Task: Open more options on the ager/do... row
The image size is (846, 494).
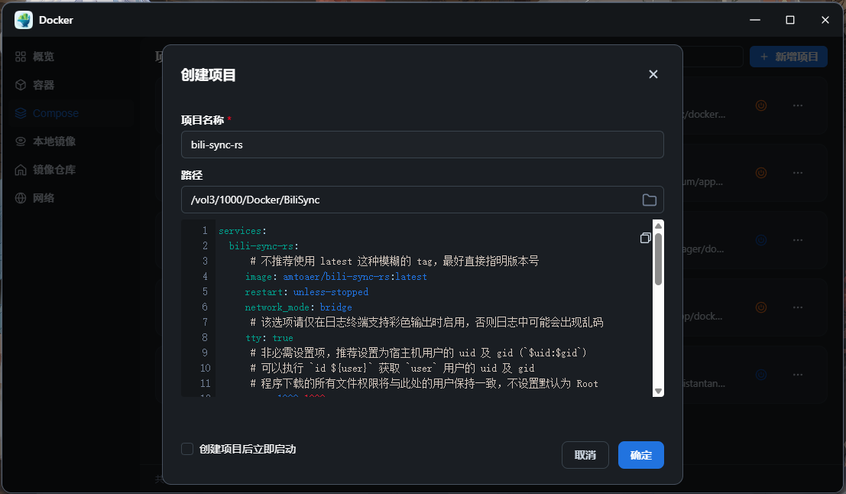Action: click(798, 240)
